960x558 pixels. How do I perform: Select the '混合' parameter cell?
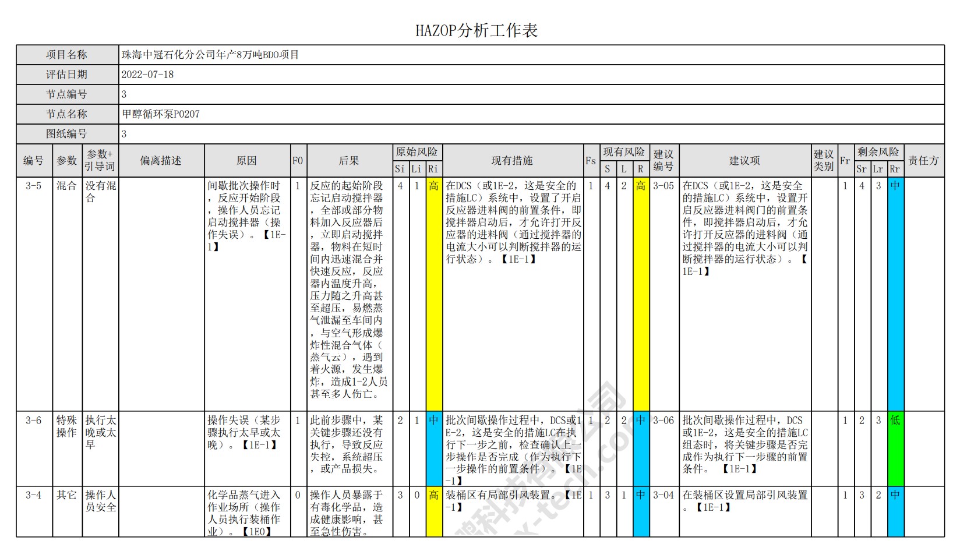tap(68, 294)
